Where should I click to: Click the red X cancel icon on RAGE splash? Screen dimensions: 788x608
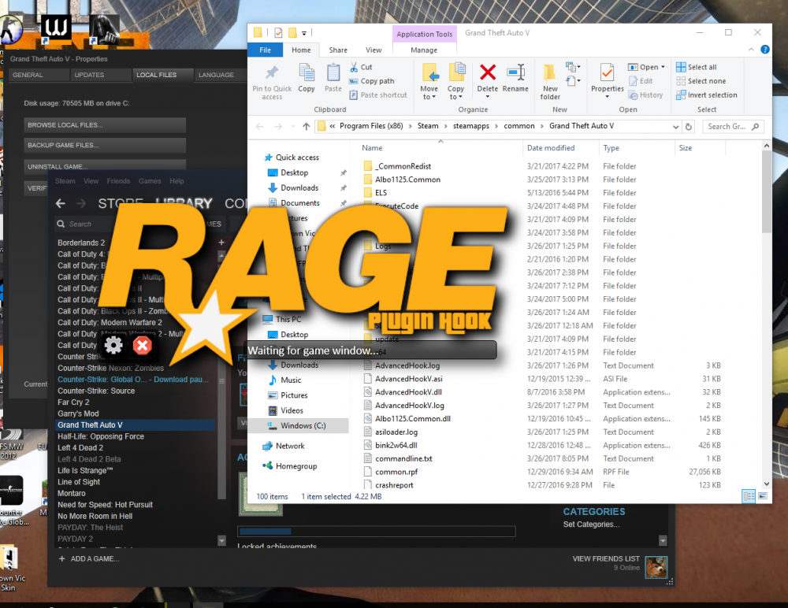143,345
